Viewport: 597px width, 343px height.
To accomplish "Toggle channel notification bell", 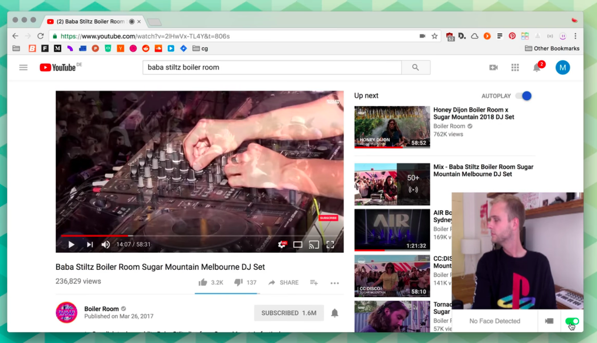I will (x=335, y=313).
